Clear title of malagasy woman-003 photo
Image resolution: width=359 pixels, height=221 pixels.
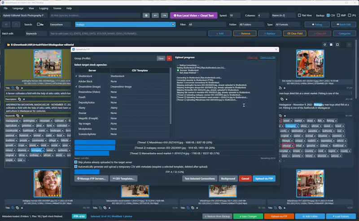coord(22,208)
